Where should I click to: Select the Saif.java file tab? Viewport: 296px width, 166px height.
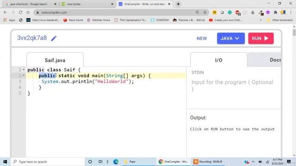55,60
